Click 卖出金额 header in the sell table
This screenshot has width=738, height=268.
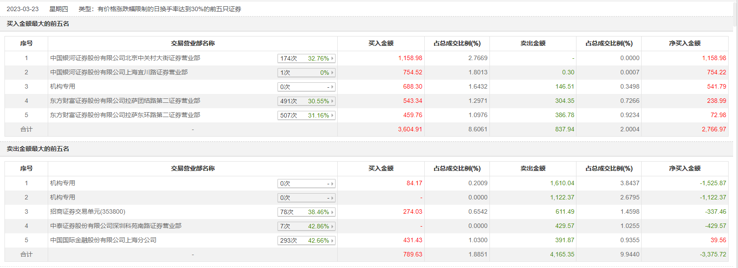point(533,168)
